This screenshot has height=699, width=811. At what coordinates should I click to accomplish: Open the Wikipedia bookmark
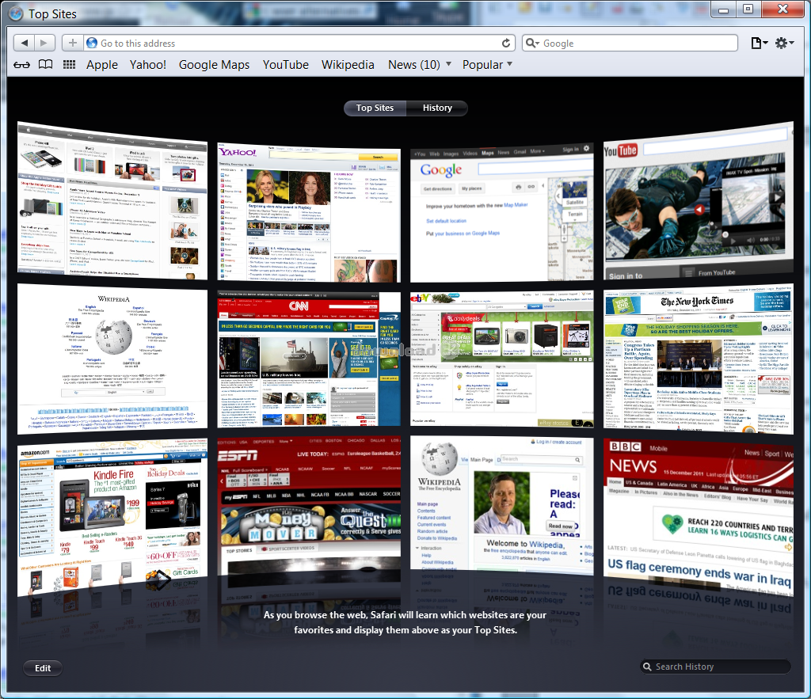point(348,64)
